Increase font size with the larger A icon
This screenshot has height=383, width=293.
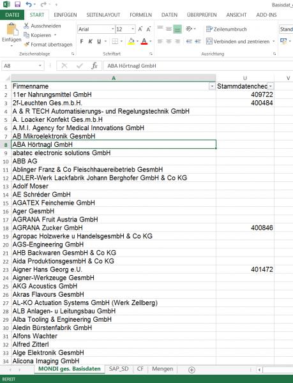(x=140, y=29)
